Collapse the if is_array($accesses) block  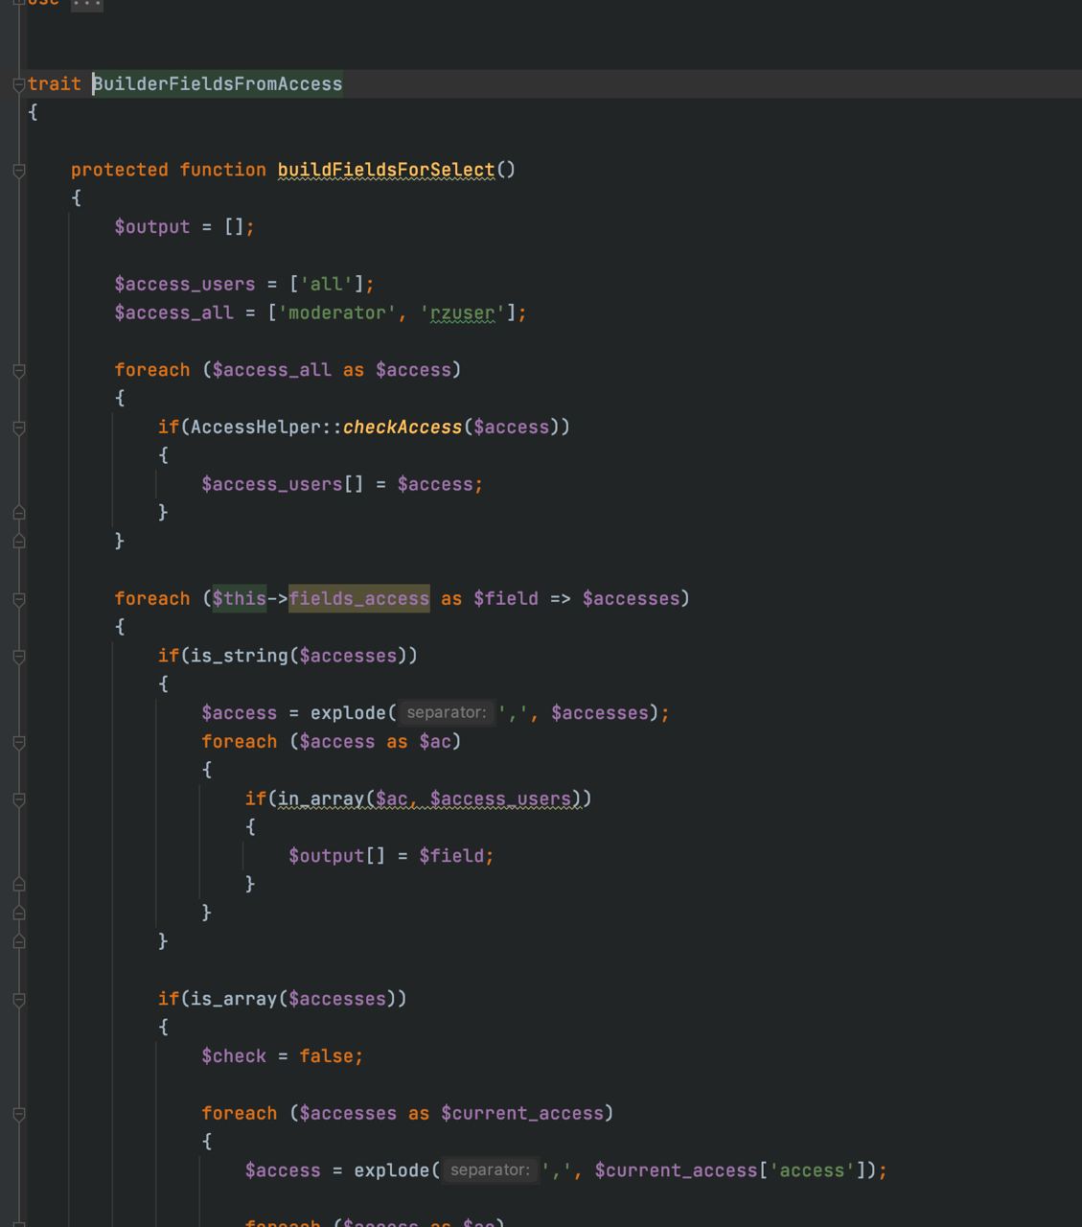point(19,1000)
